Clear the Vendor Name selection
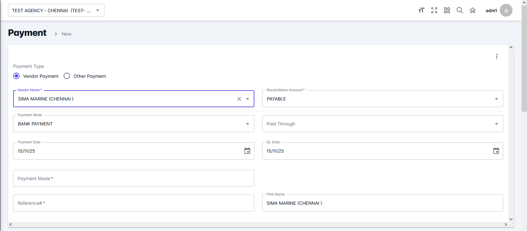The height and width of the screenshot is (231, 527). pyautogui.click(x=239, y=99)
